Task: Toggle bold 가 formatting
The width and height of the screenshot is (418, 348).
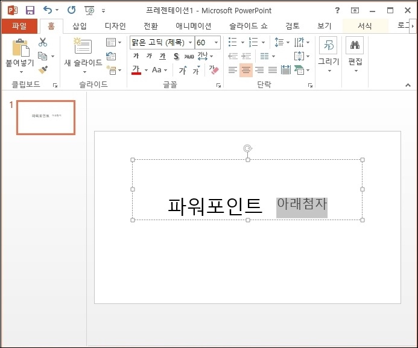Action: click(x=136, y=56)
